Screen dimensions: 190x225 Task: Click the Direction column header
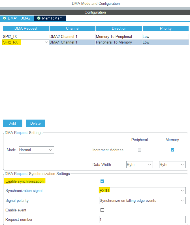pos(119,28)
